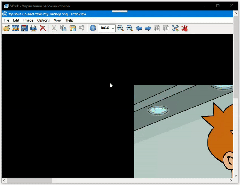
Task: Click the horizontal scrollbar left arrow
Action: [x=4, y=181]
